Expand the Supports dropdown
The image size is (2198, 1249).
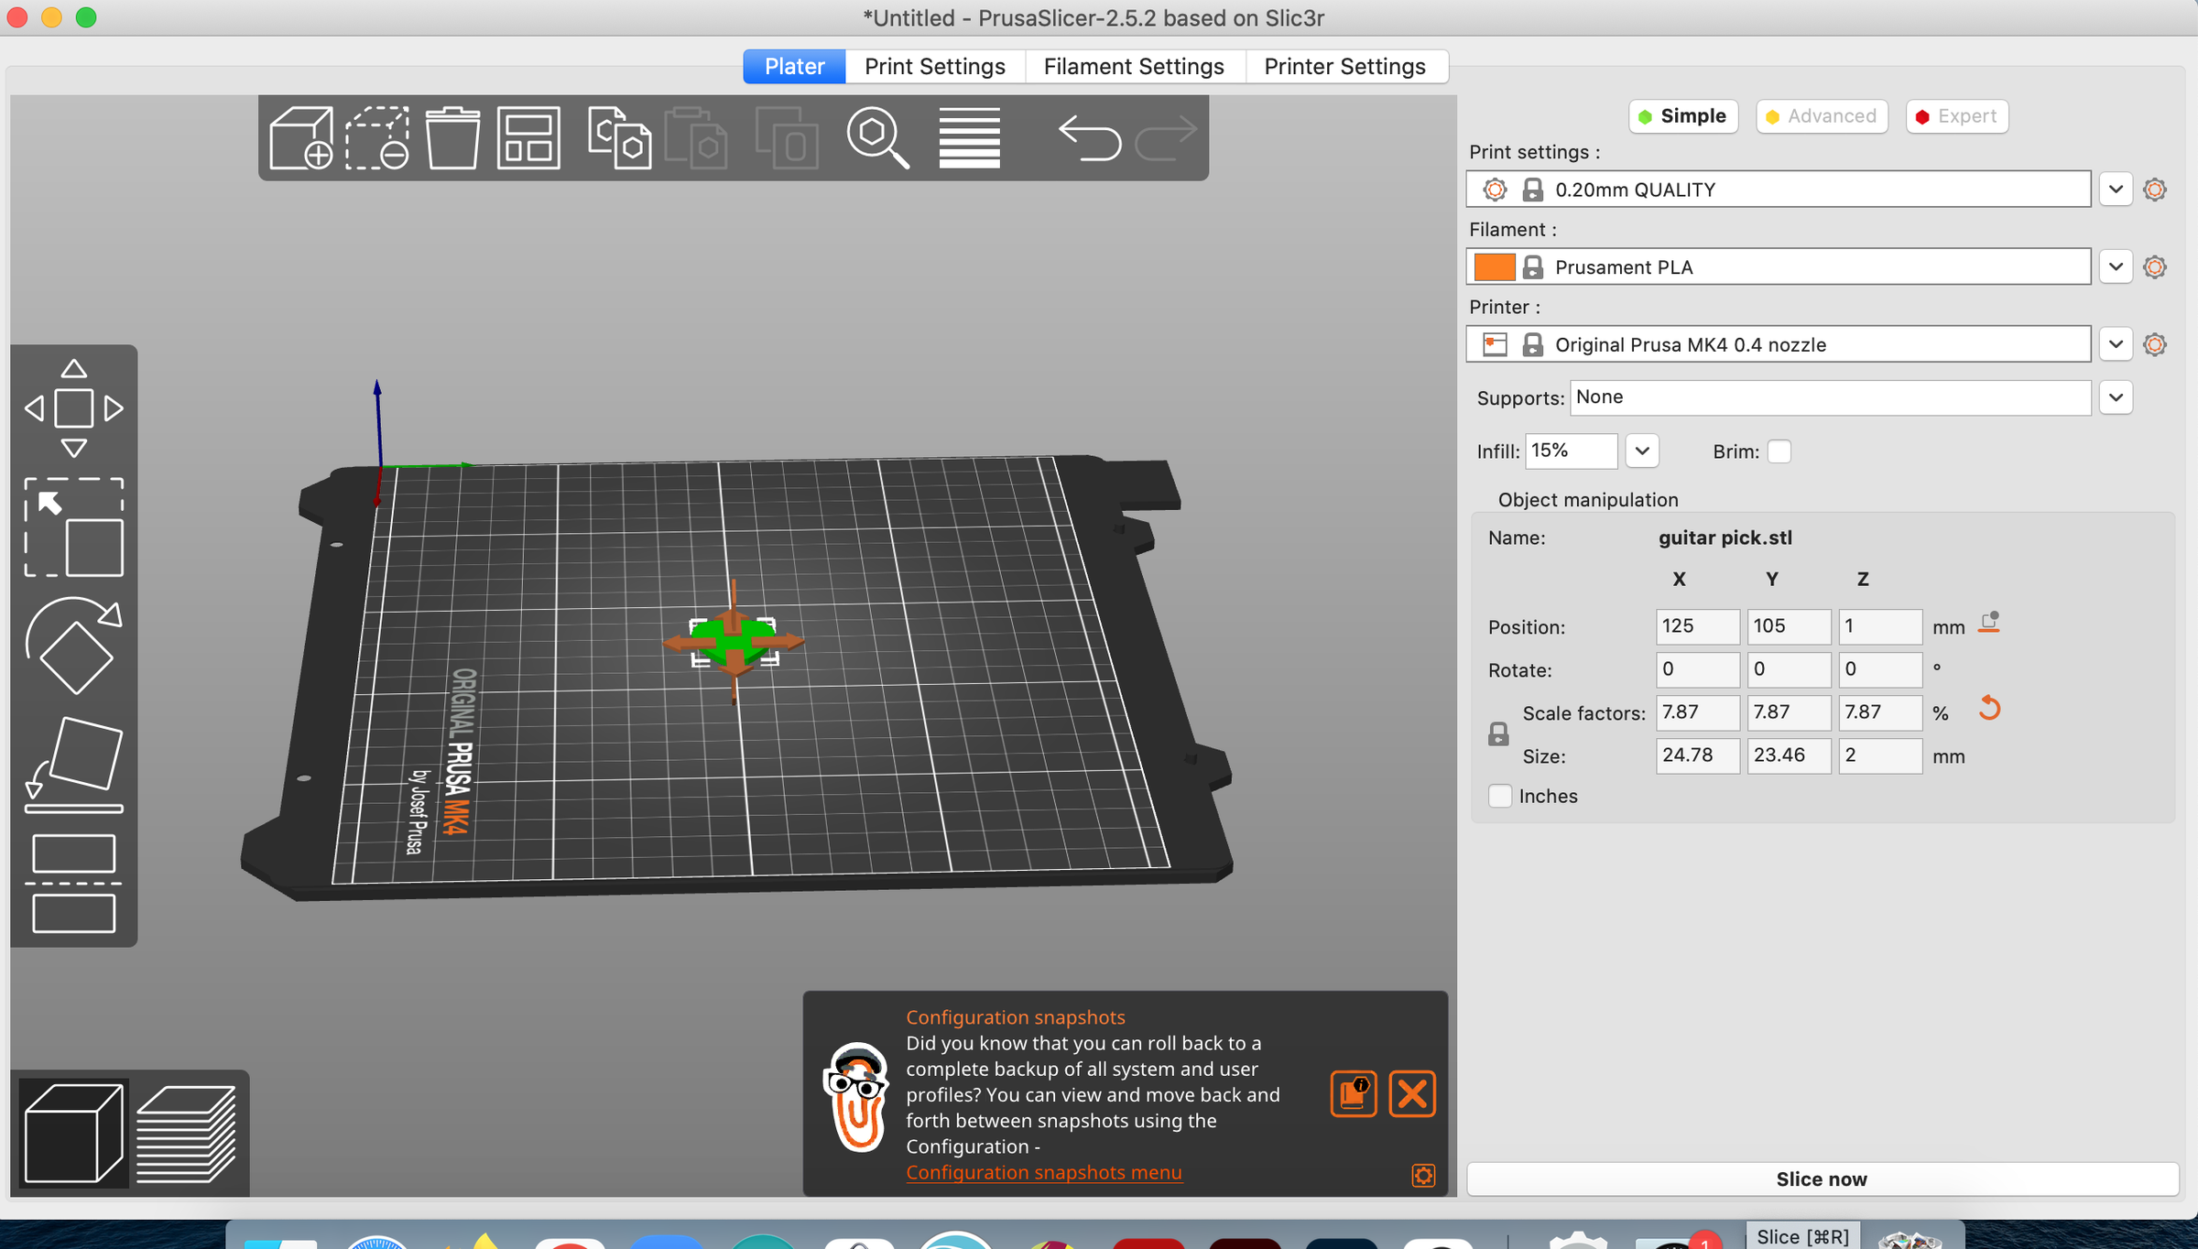[x=2116, y=397]
